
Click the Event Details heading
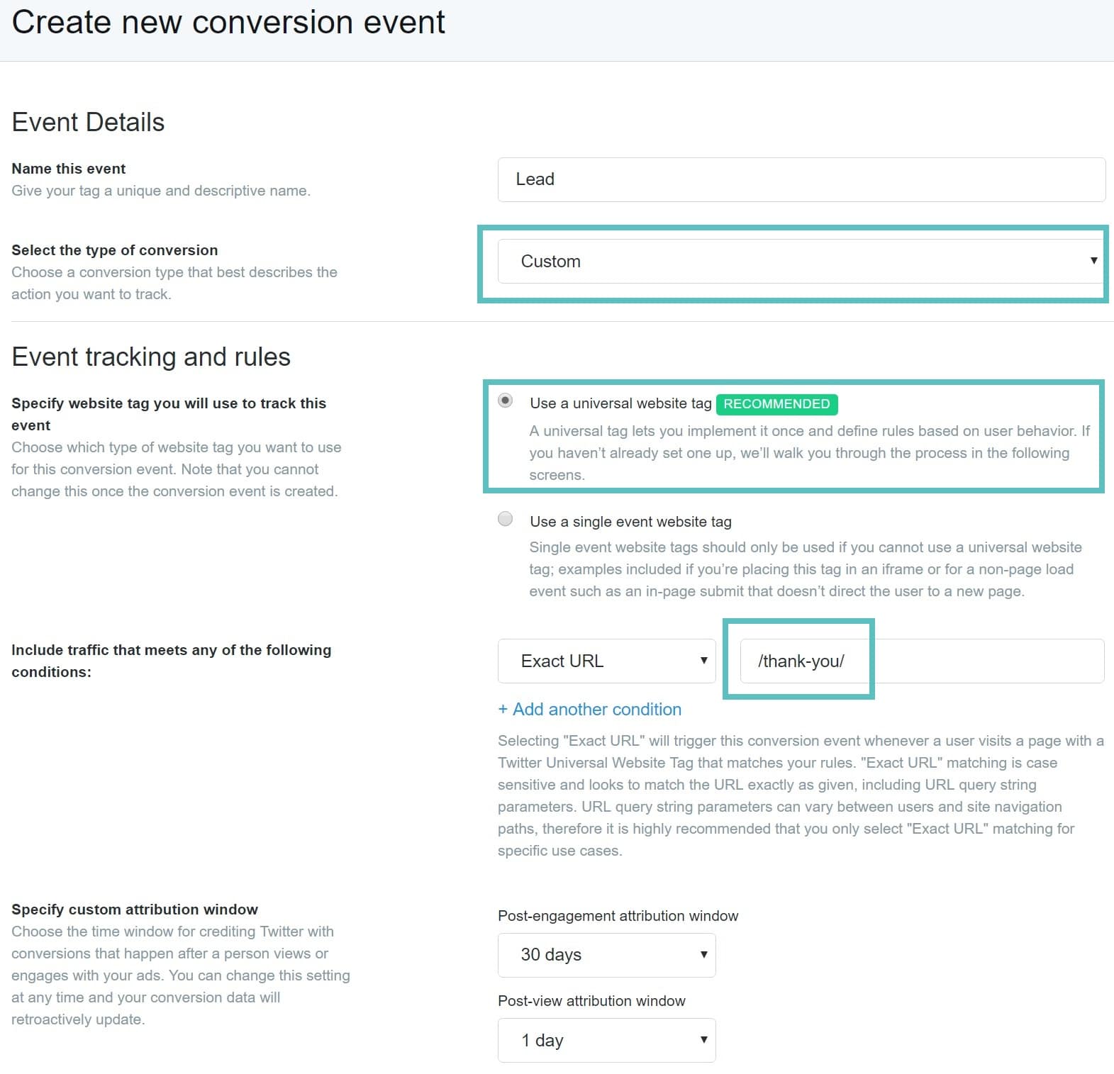[x=87, y=121]
